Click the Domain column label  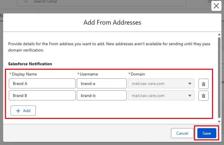(138, 74)
